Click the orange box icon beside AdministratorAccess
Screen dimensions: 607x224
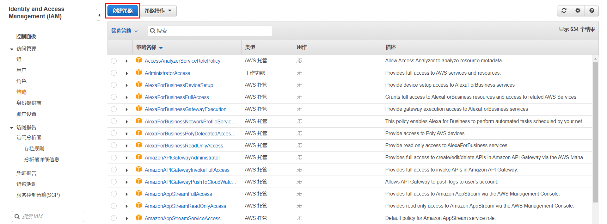[x=138, y=72]
